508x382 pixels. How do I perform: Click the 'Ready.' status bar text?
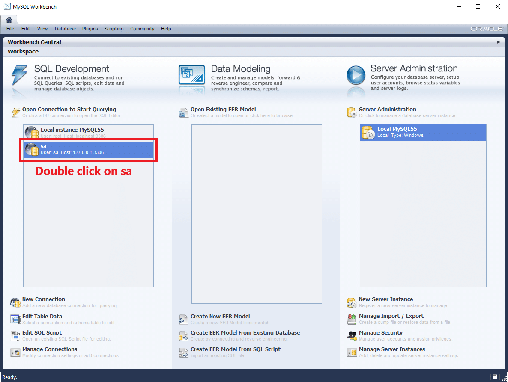tap(10, 377)
